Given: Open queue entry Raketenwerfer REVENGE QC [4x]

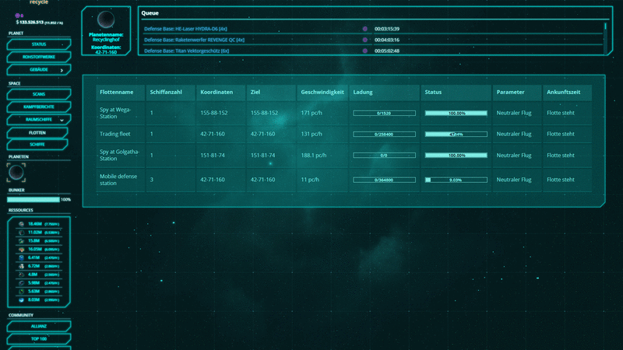Looking at the screenshot, I should [194, 40].
